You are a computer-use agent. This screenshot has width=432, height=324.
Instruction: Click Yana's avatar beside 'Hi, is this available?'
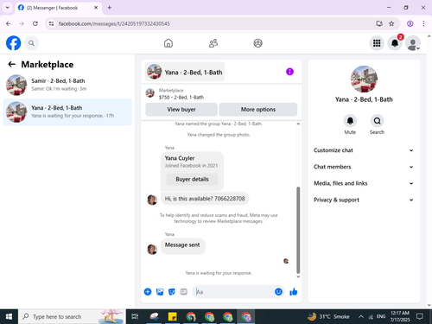pos(152,200)
